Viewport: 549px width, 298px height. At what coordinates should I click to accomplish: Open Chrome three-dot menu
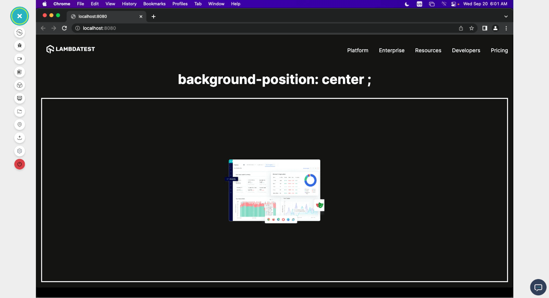[506, 28]
